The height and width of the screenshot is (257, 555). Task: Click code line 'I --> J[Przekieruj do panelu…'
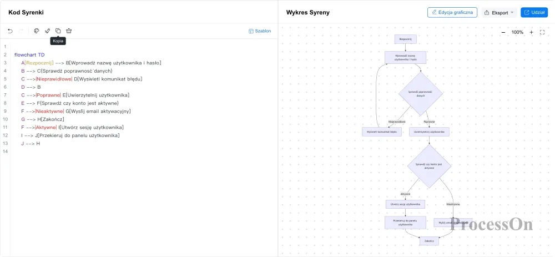pyautogui.click(x=70, y=135)
